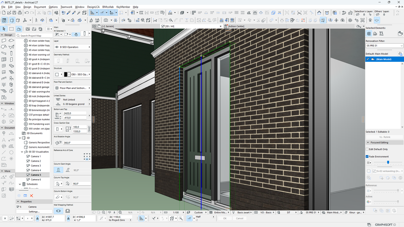Click the Undo arrow icon
The height and width of the screenshot is (227, 404).
tap(27, 13)
